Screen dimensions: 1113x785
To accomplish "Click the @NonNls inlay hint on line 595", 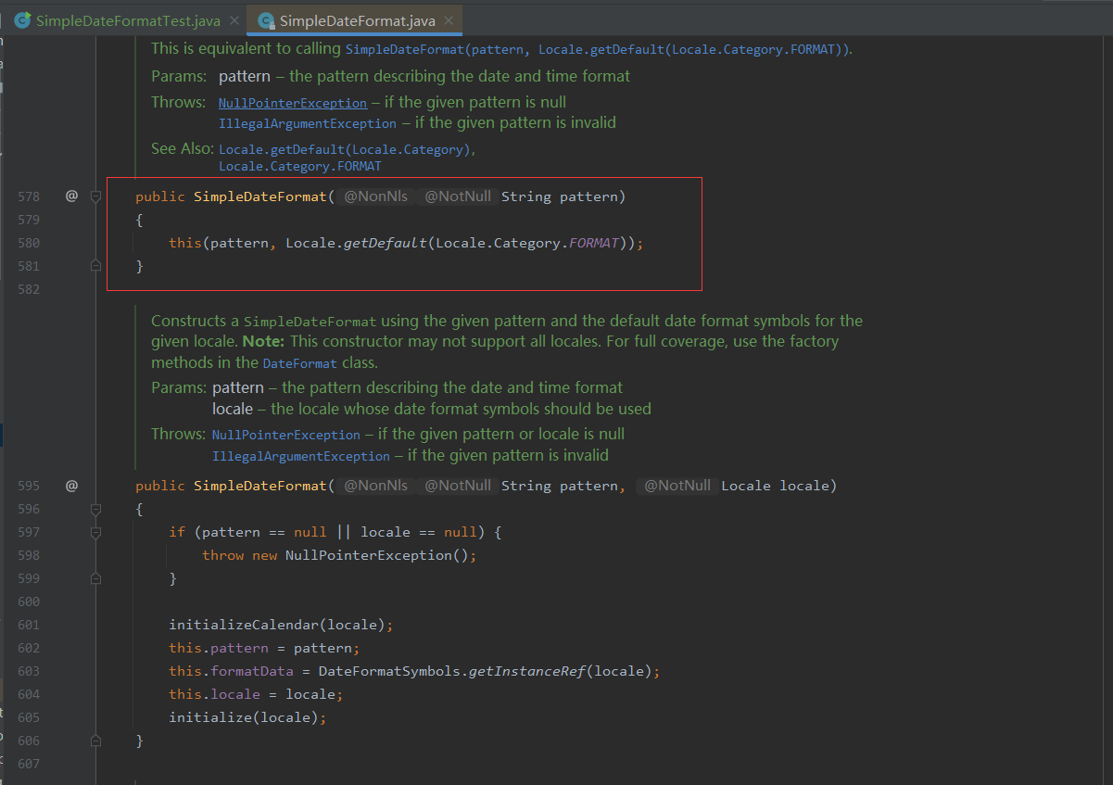I will tap(374, 485).
